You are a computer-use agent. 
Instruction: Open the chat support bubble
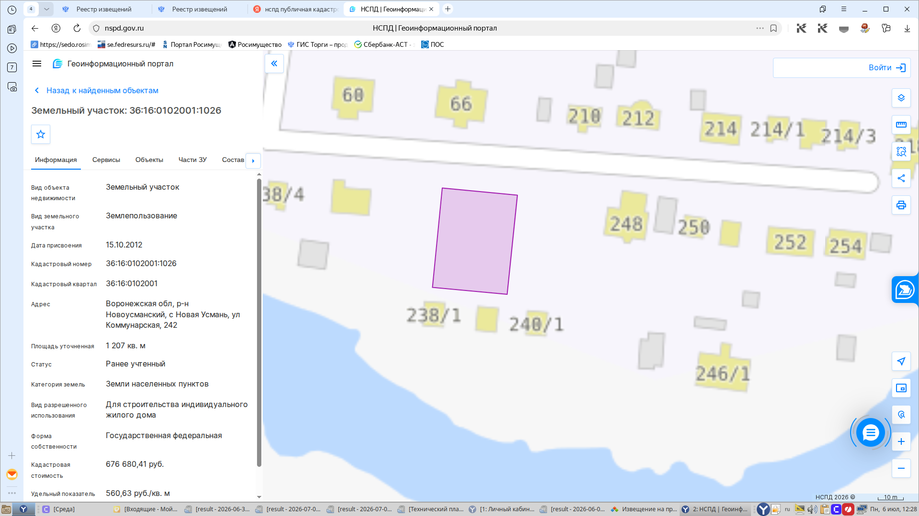pos(870,433)
